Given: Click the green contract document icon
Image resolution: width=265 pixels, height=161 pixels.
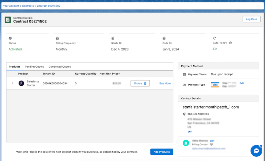Looking at the screenshot, I should tap(8, 20).
